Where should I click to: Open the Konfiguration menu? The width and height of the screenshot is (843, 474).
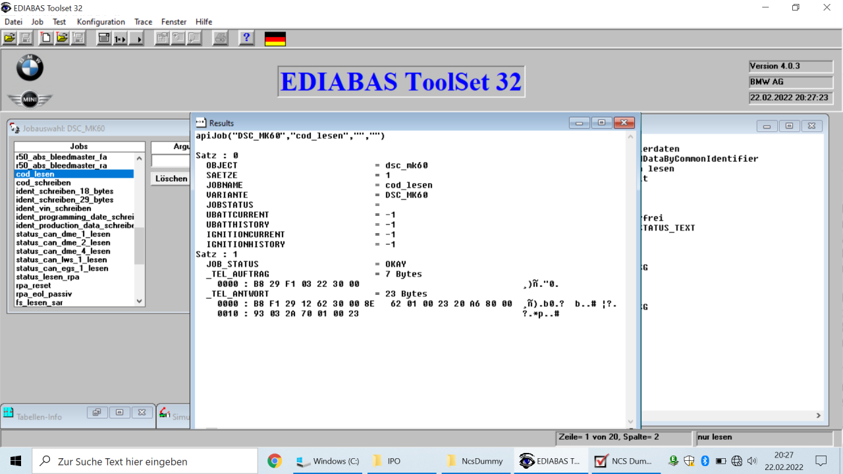click(101, 22)
